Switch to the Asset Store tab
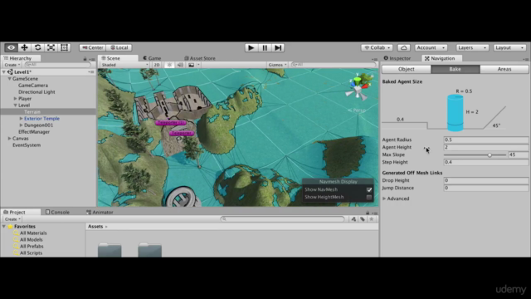531x299 pixels. coord(200,58)
